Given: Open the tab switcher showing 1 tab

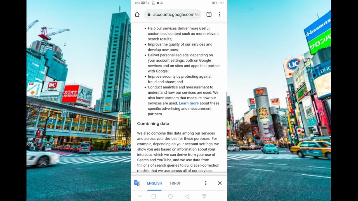Looking at the screenshot, I should (x=209, y=14).
